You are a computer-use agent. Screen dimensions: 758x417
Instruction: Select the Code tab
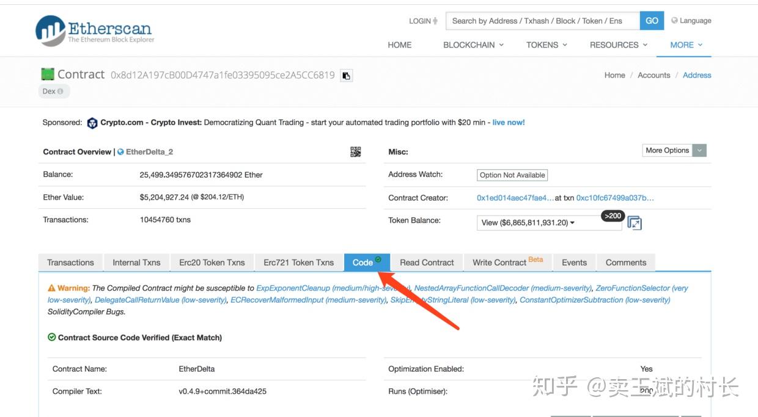coord(367,263)
